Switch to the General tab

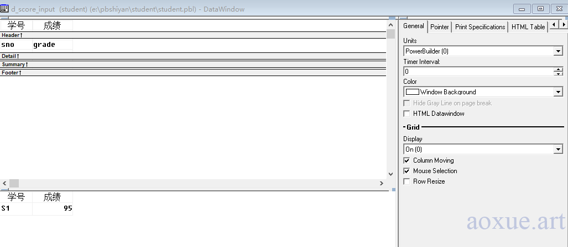[x=413, y=26]
